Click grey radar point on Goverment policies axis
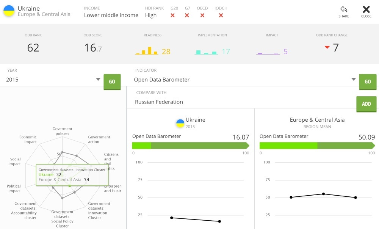This screenshot has width=379, height=229. pyautogui.click(x=63, y=152)
